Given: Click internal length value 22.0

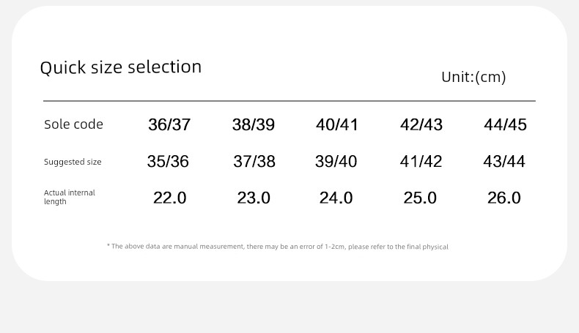Looking at the screenshot, I should coord(170,198).
